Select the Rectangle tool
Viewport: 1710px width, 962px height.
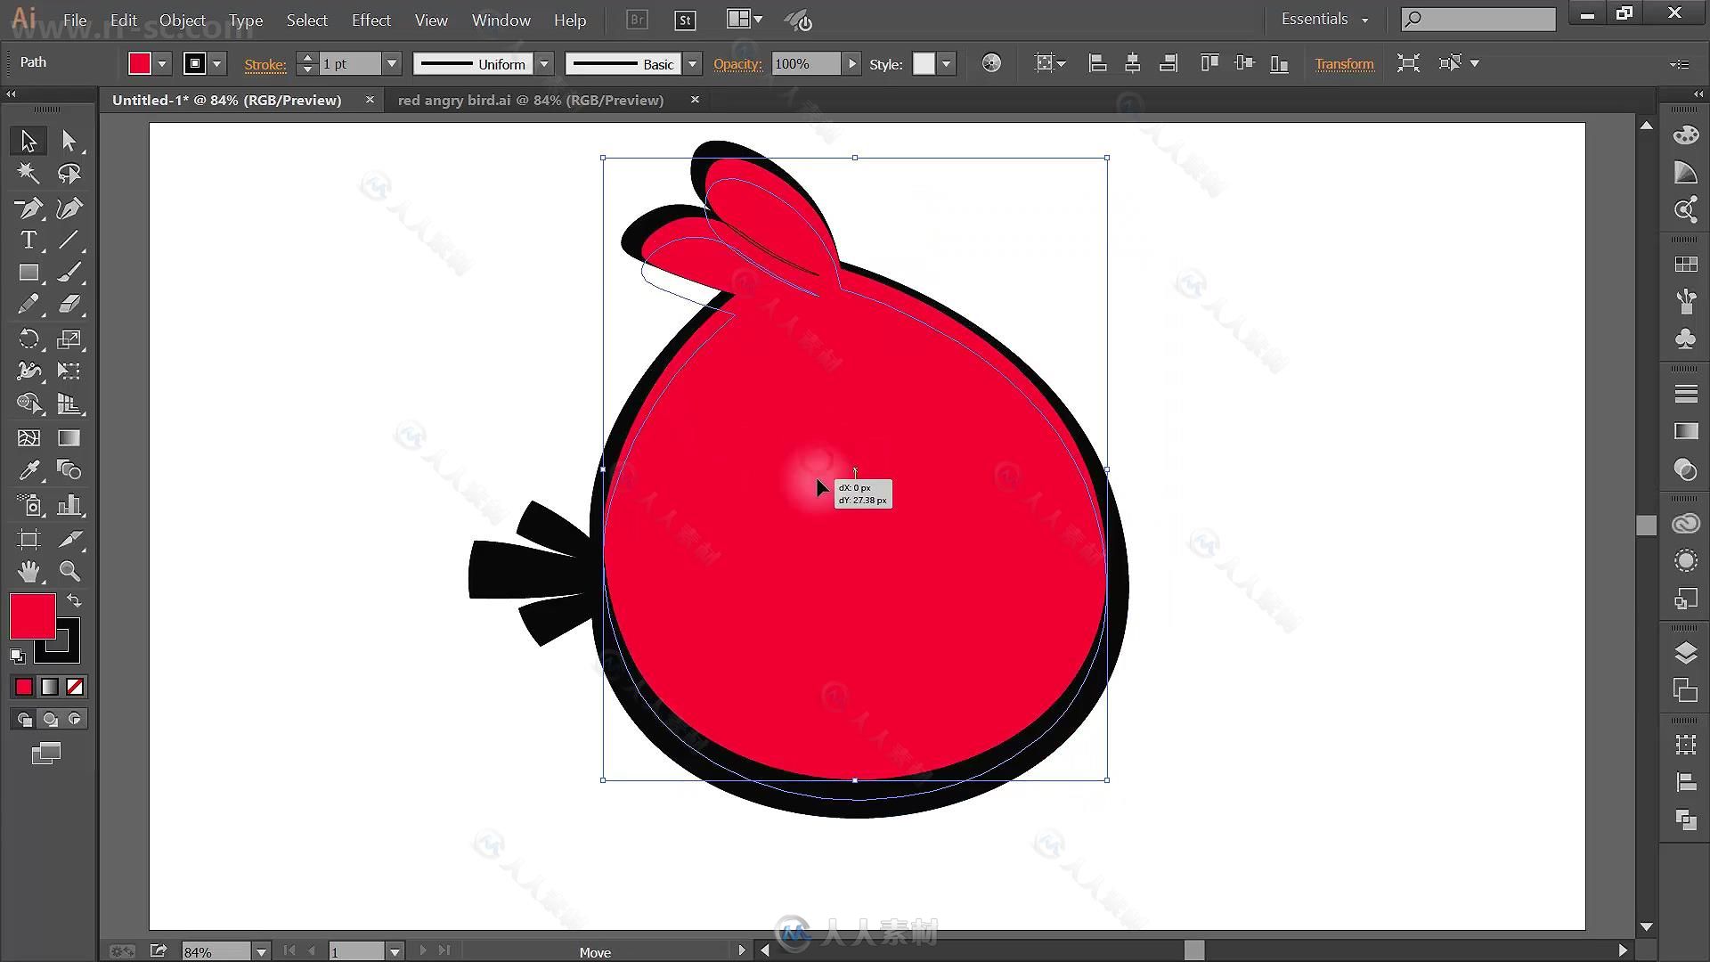[28, 273]
